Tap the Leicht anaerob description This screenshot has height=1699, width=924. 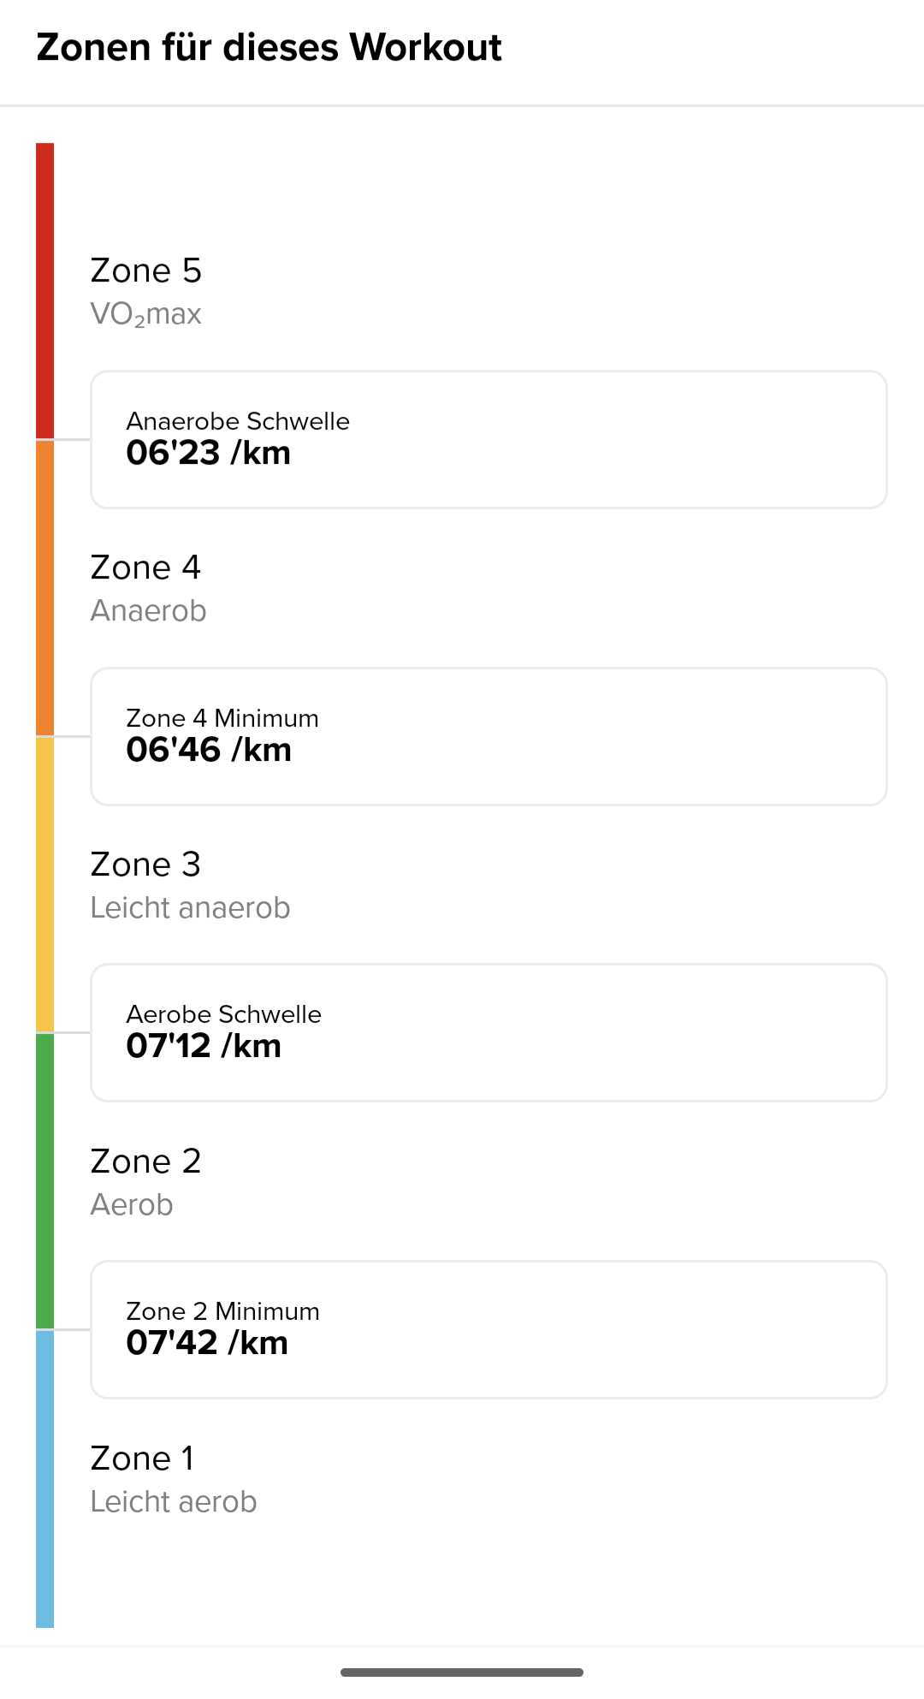[190, 908]
